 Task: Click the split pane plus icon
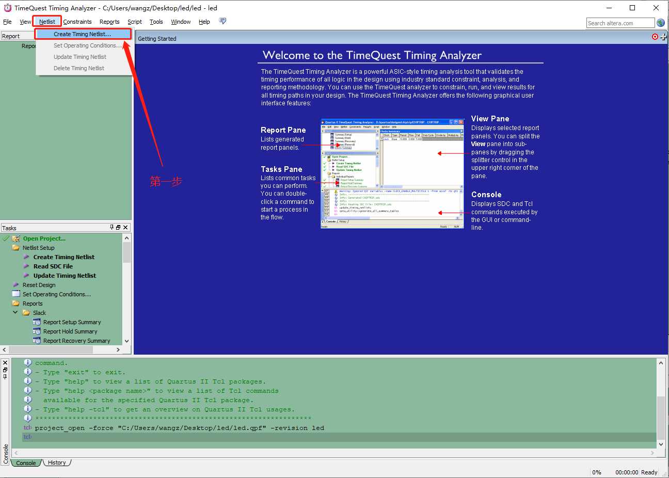664,37
